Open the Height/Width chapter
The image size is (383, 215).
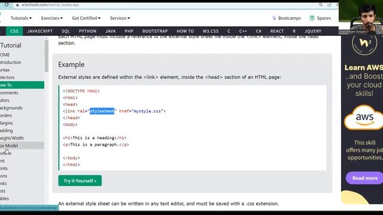click(22, 138)
